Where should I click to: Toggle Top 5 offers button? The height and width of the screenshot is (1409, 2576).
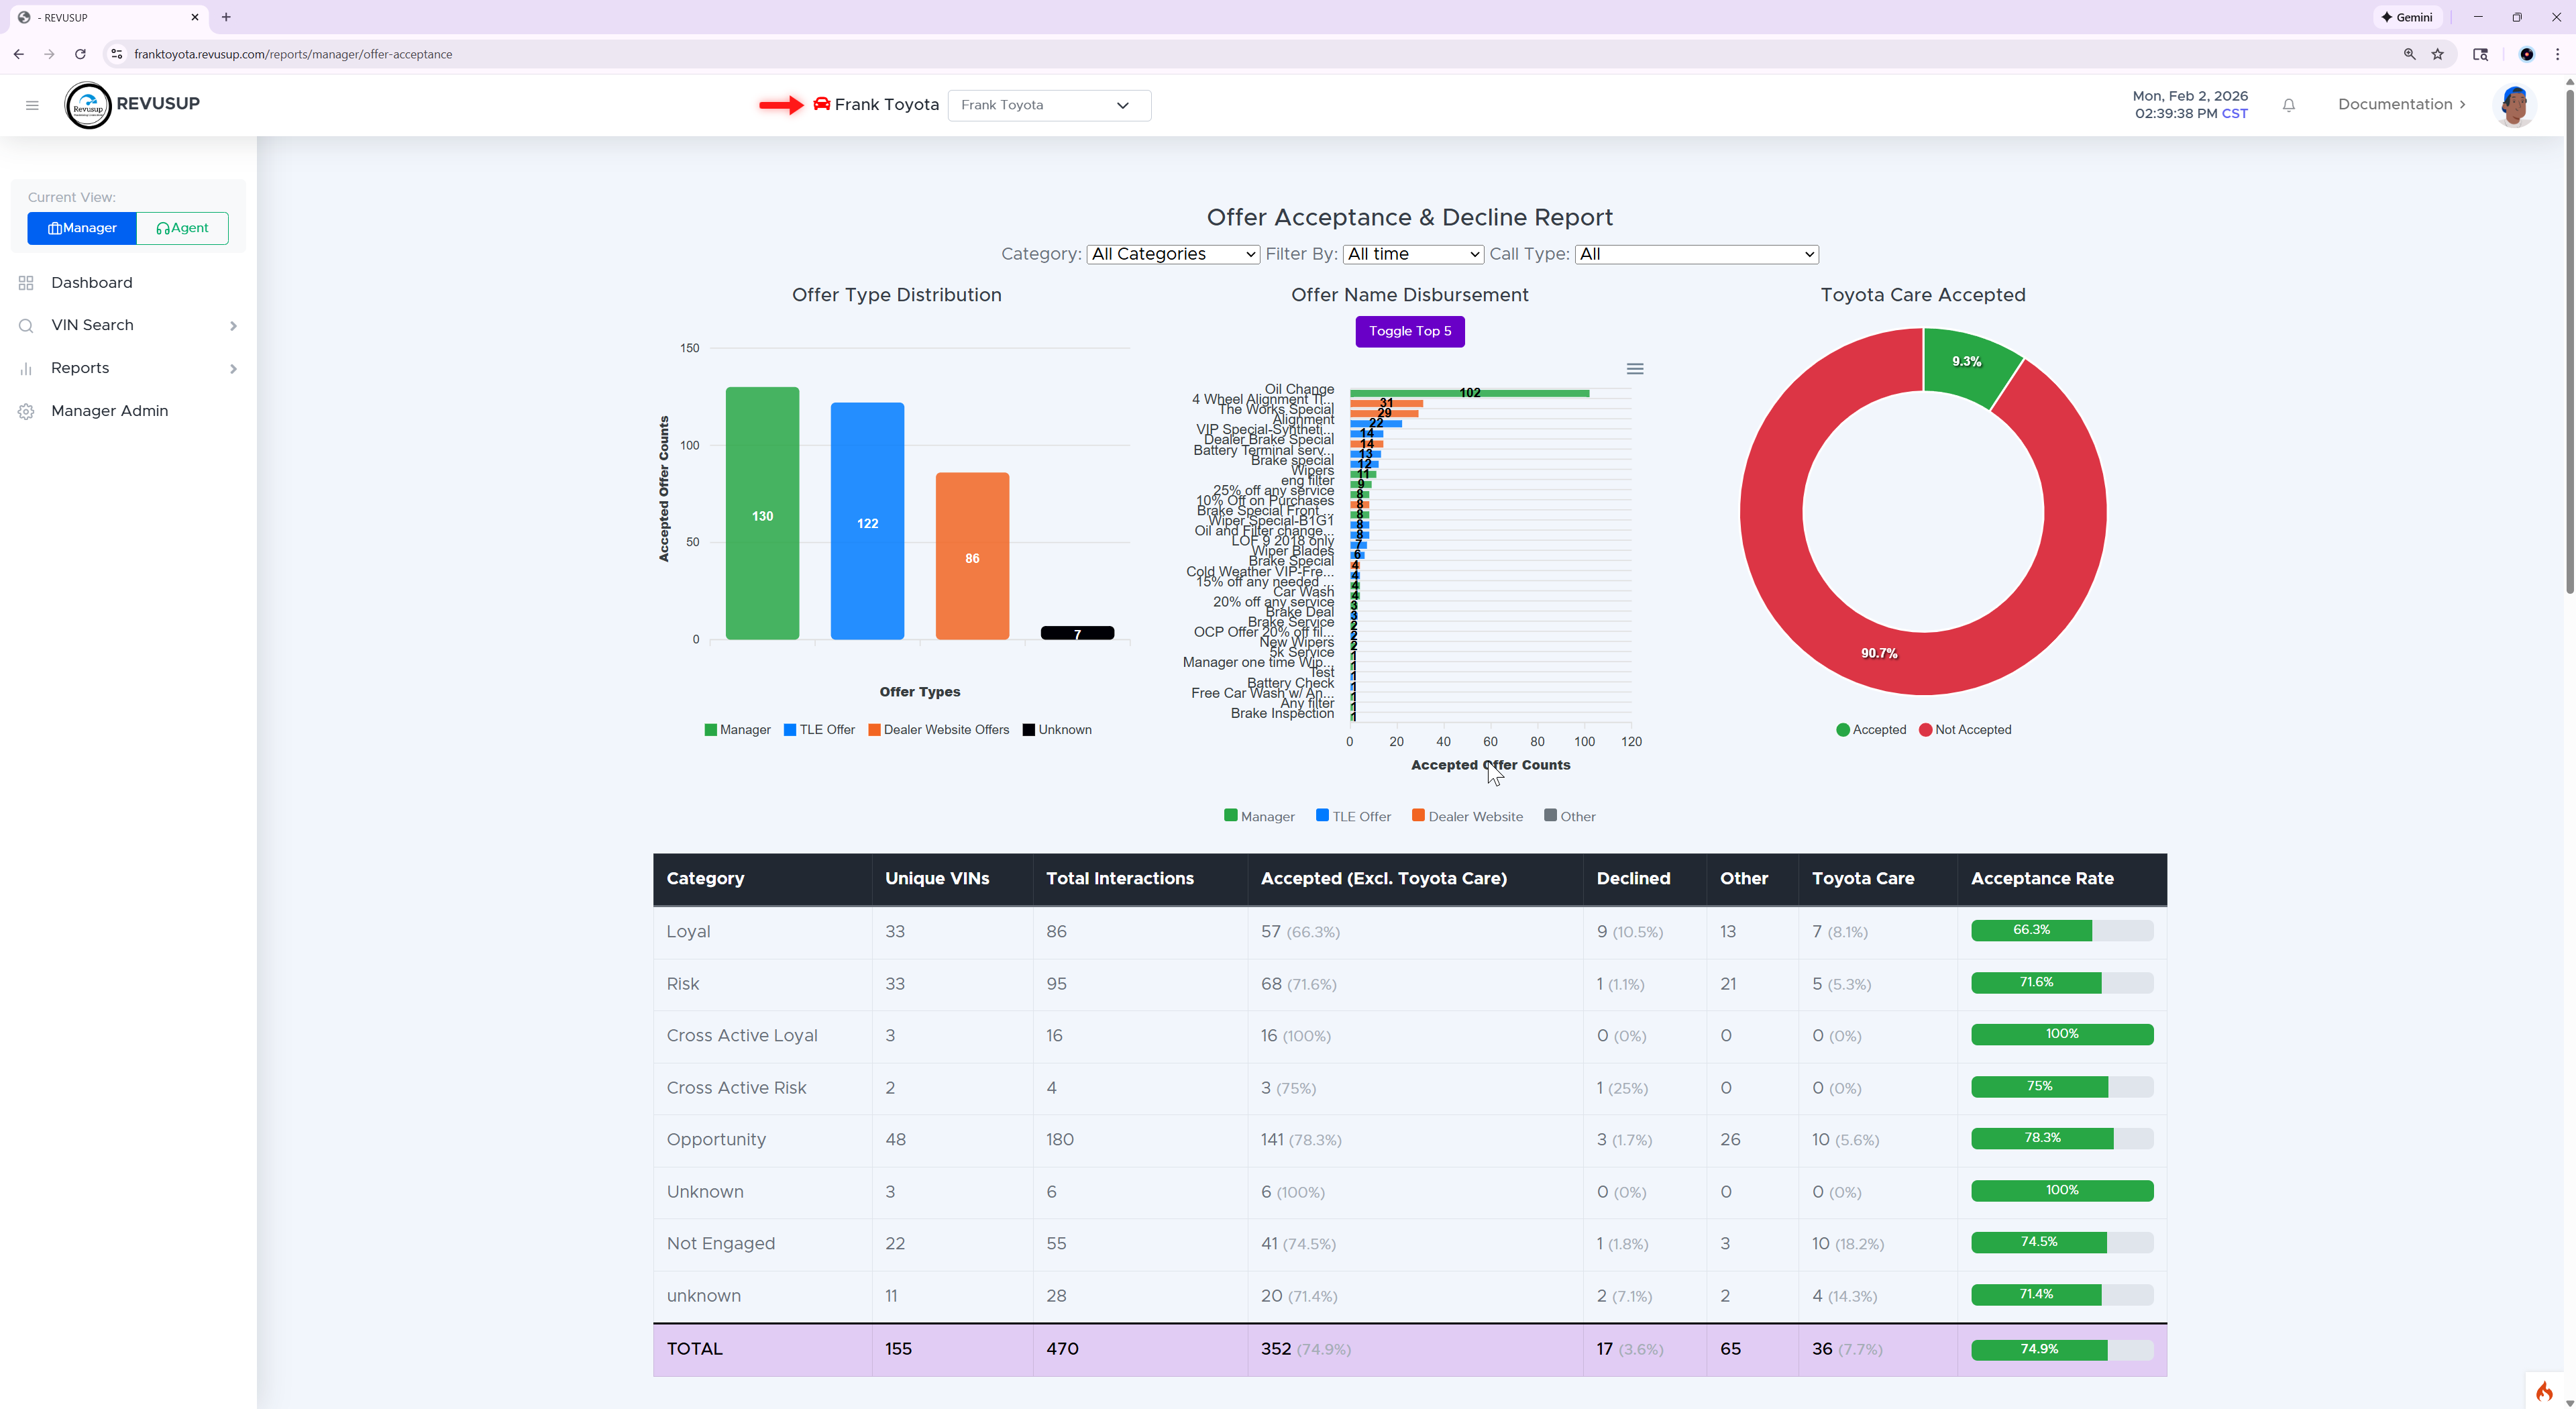click(1409, 331)
